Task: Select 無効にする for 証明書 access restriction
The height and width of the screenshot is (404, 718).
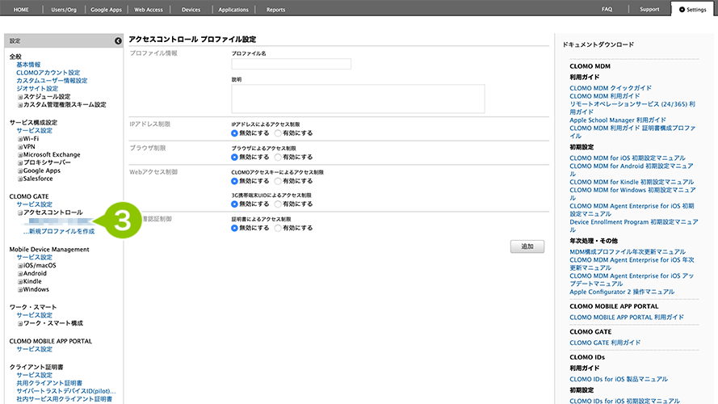Action: 234,228
